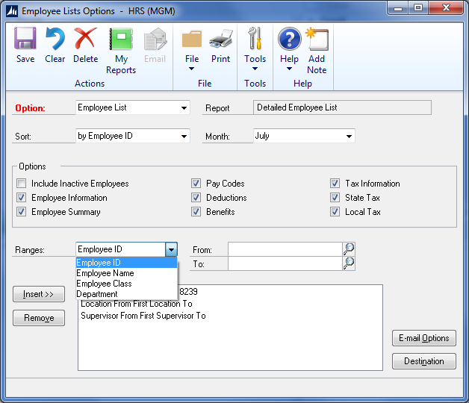Toggle the State Tax checkbox

tap(335, 198)
